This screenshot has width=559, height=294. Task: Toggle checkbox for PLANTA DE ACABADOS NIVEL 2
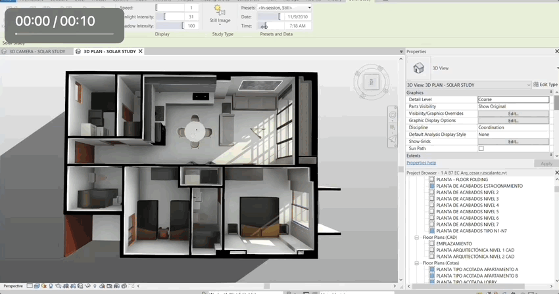point(431,192)
